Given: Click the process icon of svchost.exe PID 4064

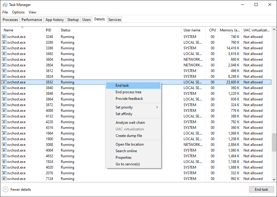Looking at the screenshot, I should point(4,150).
